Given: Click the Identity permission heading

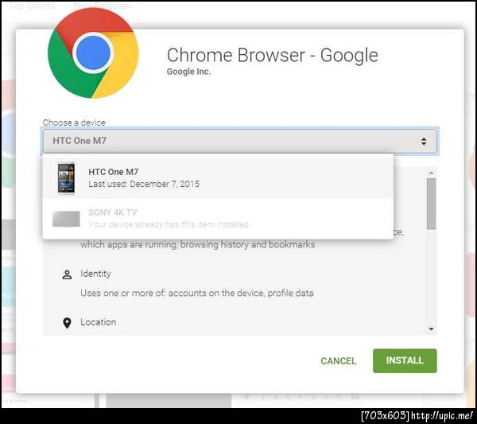Looking at the screenshot, I should click(x=95, y=274).
